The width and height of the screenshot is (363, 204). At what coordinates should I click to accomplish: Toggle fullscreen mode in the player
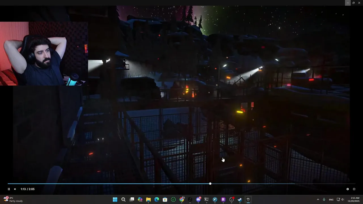point(354,189)
